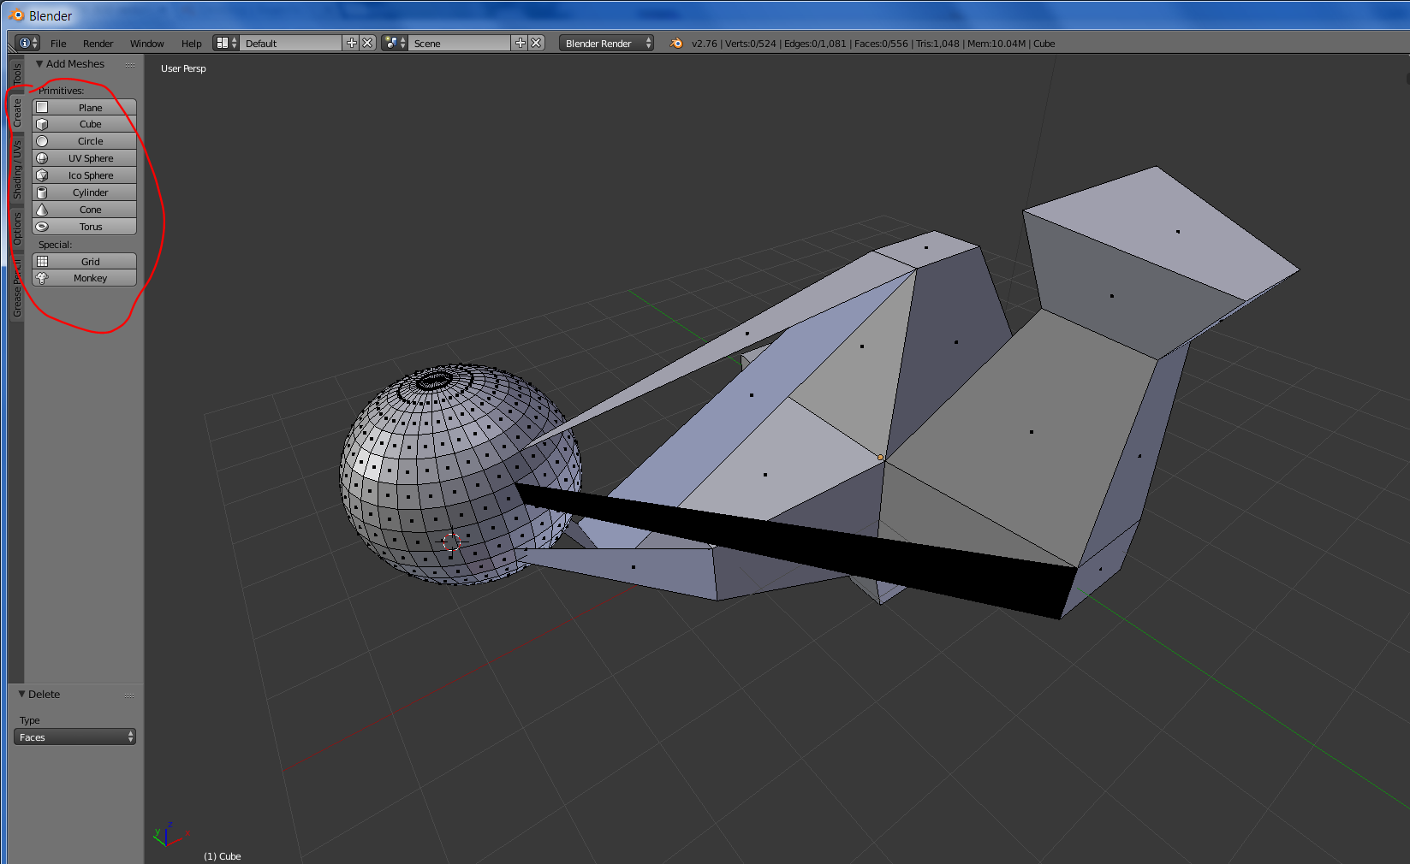Switch to the Options tab
The width and height of the screenshot is (1410, 864).
(x=16, y=228)
